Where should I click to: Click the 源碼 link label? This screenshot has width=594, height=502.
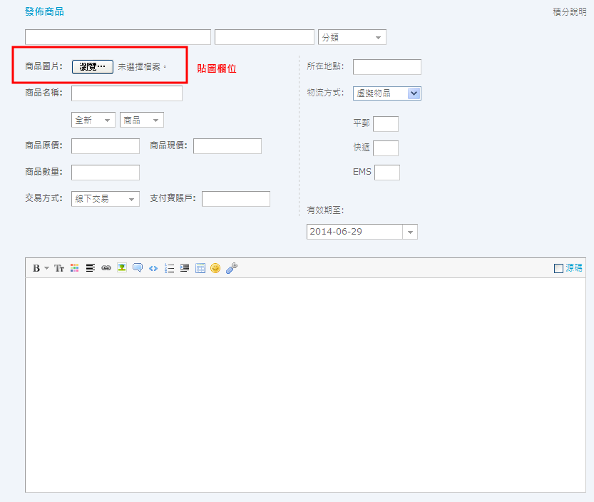click(x=574, y=268)
